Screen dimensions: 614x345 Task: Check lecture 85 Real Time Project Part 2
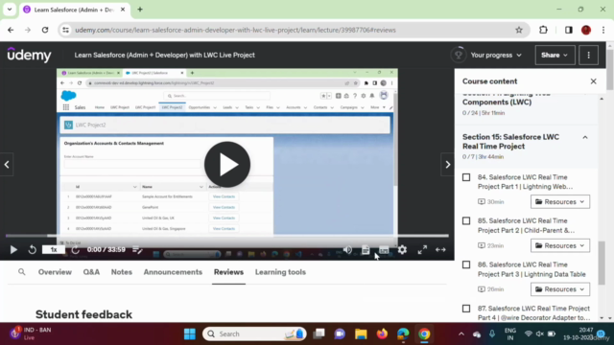point(466,221)
